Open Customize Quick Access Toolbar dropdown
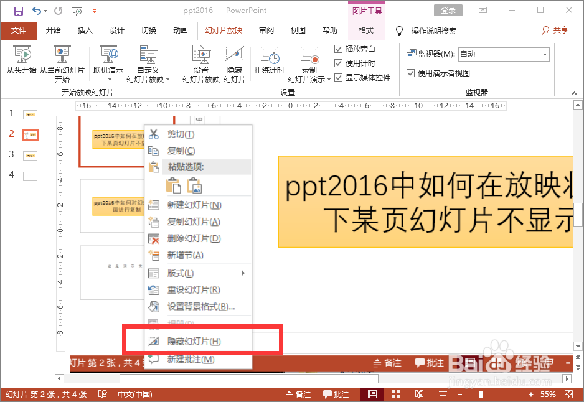Viewport: 584px width, 402px height. click(x=94, y=11)
